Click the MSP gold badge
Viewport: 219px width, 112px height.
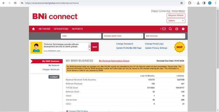pyautogui.click(x=180, y=47)
